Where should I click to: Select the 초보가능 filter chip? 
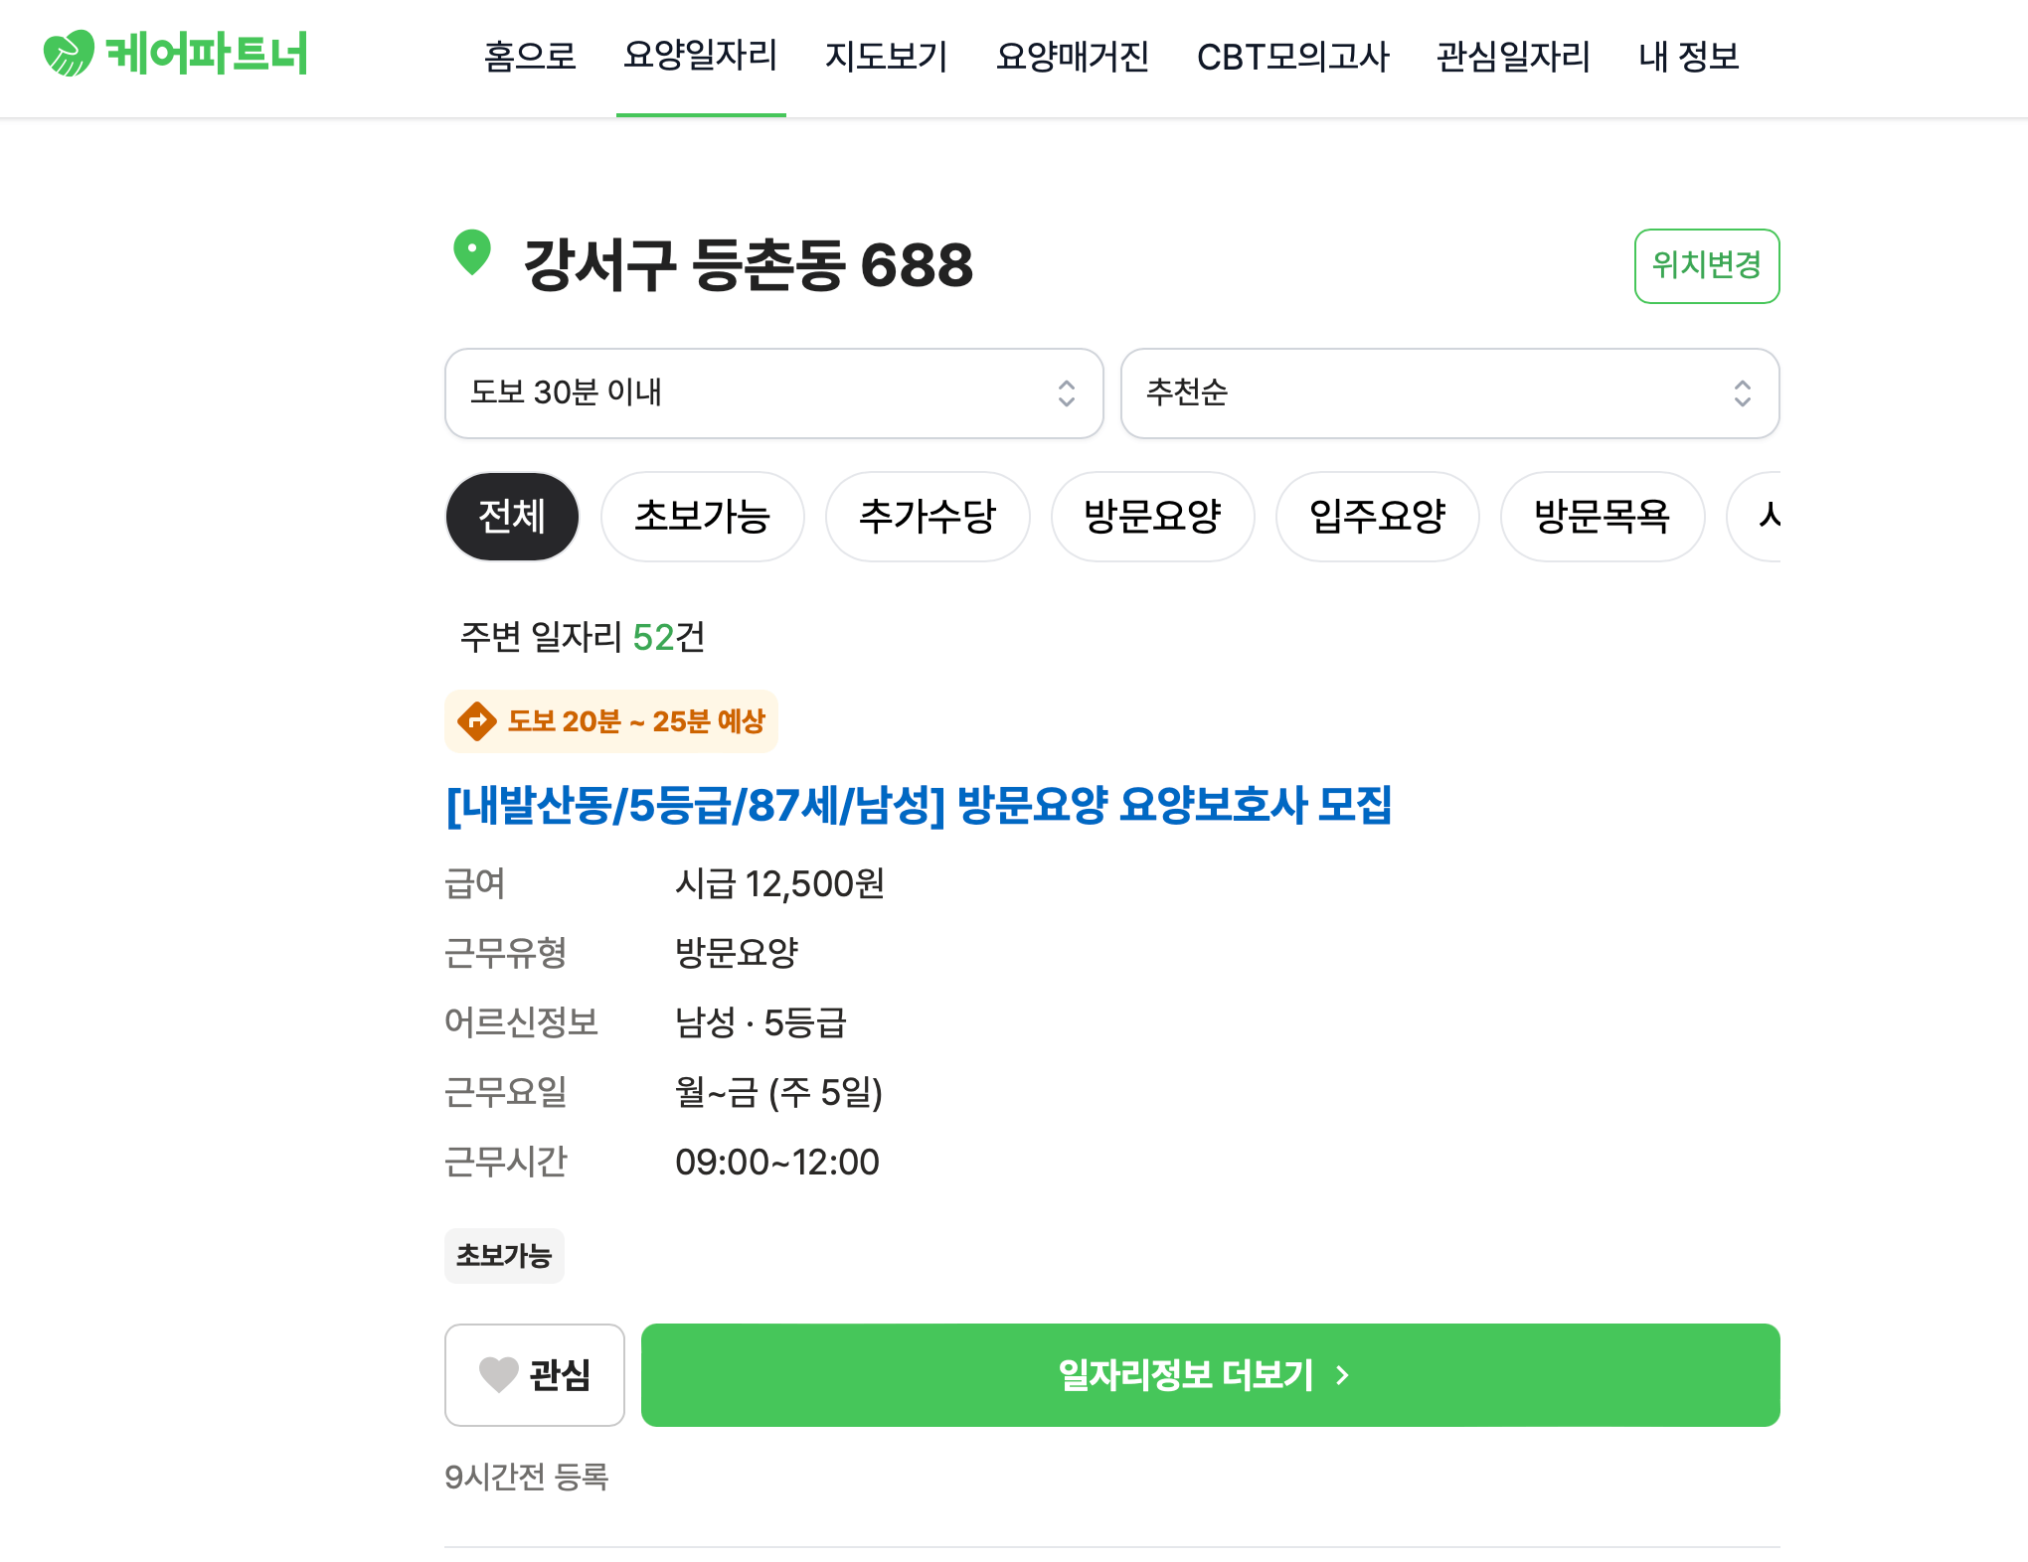[x=702, y=517]
